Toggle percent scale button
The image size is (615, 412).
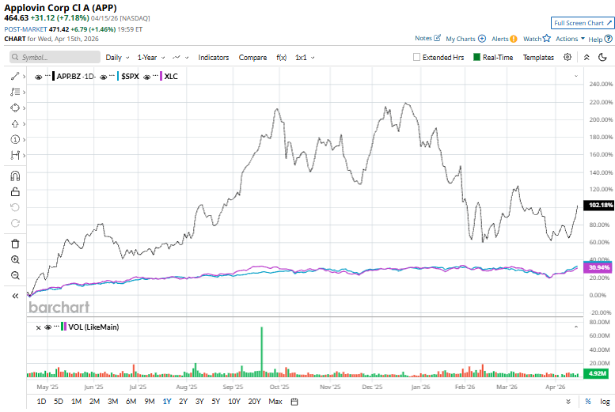[x=588, y=402]
